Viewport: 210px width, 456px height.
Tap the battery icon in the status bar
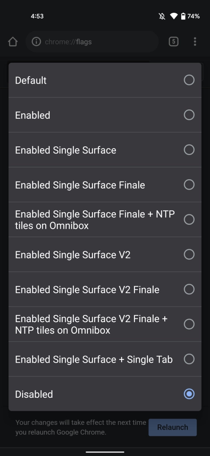point(183,16)
